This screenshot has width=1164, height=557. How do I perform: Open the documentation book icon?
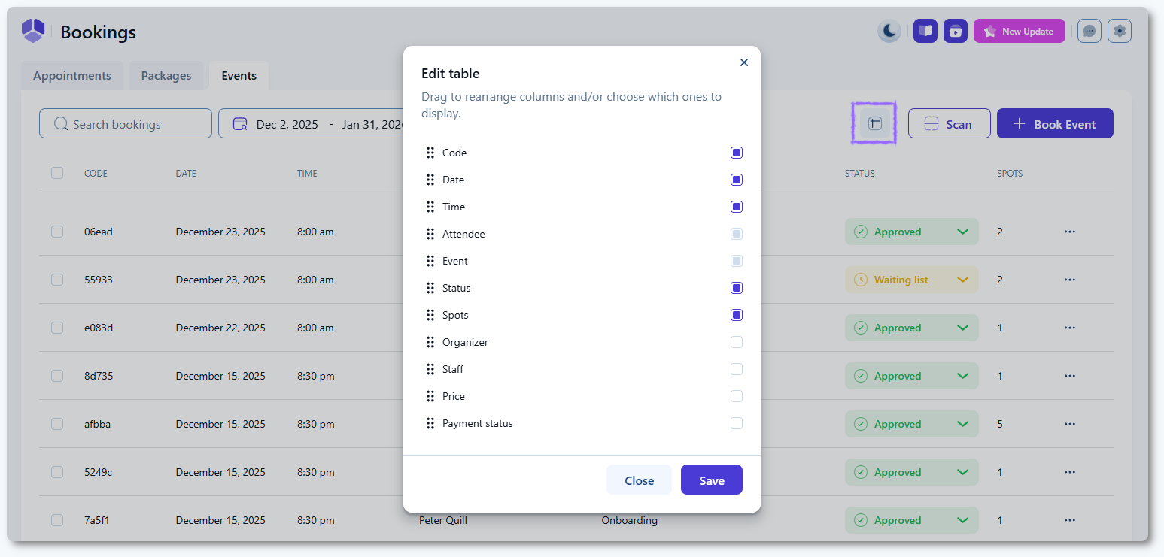[925, 31]
